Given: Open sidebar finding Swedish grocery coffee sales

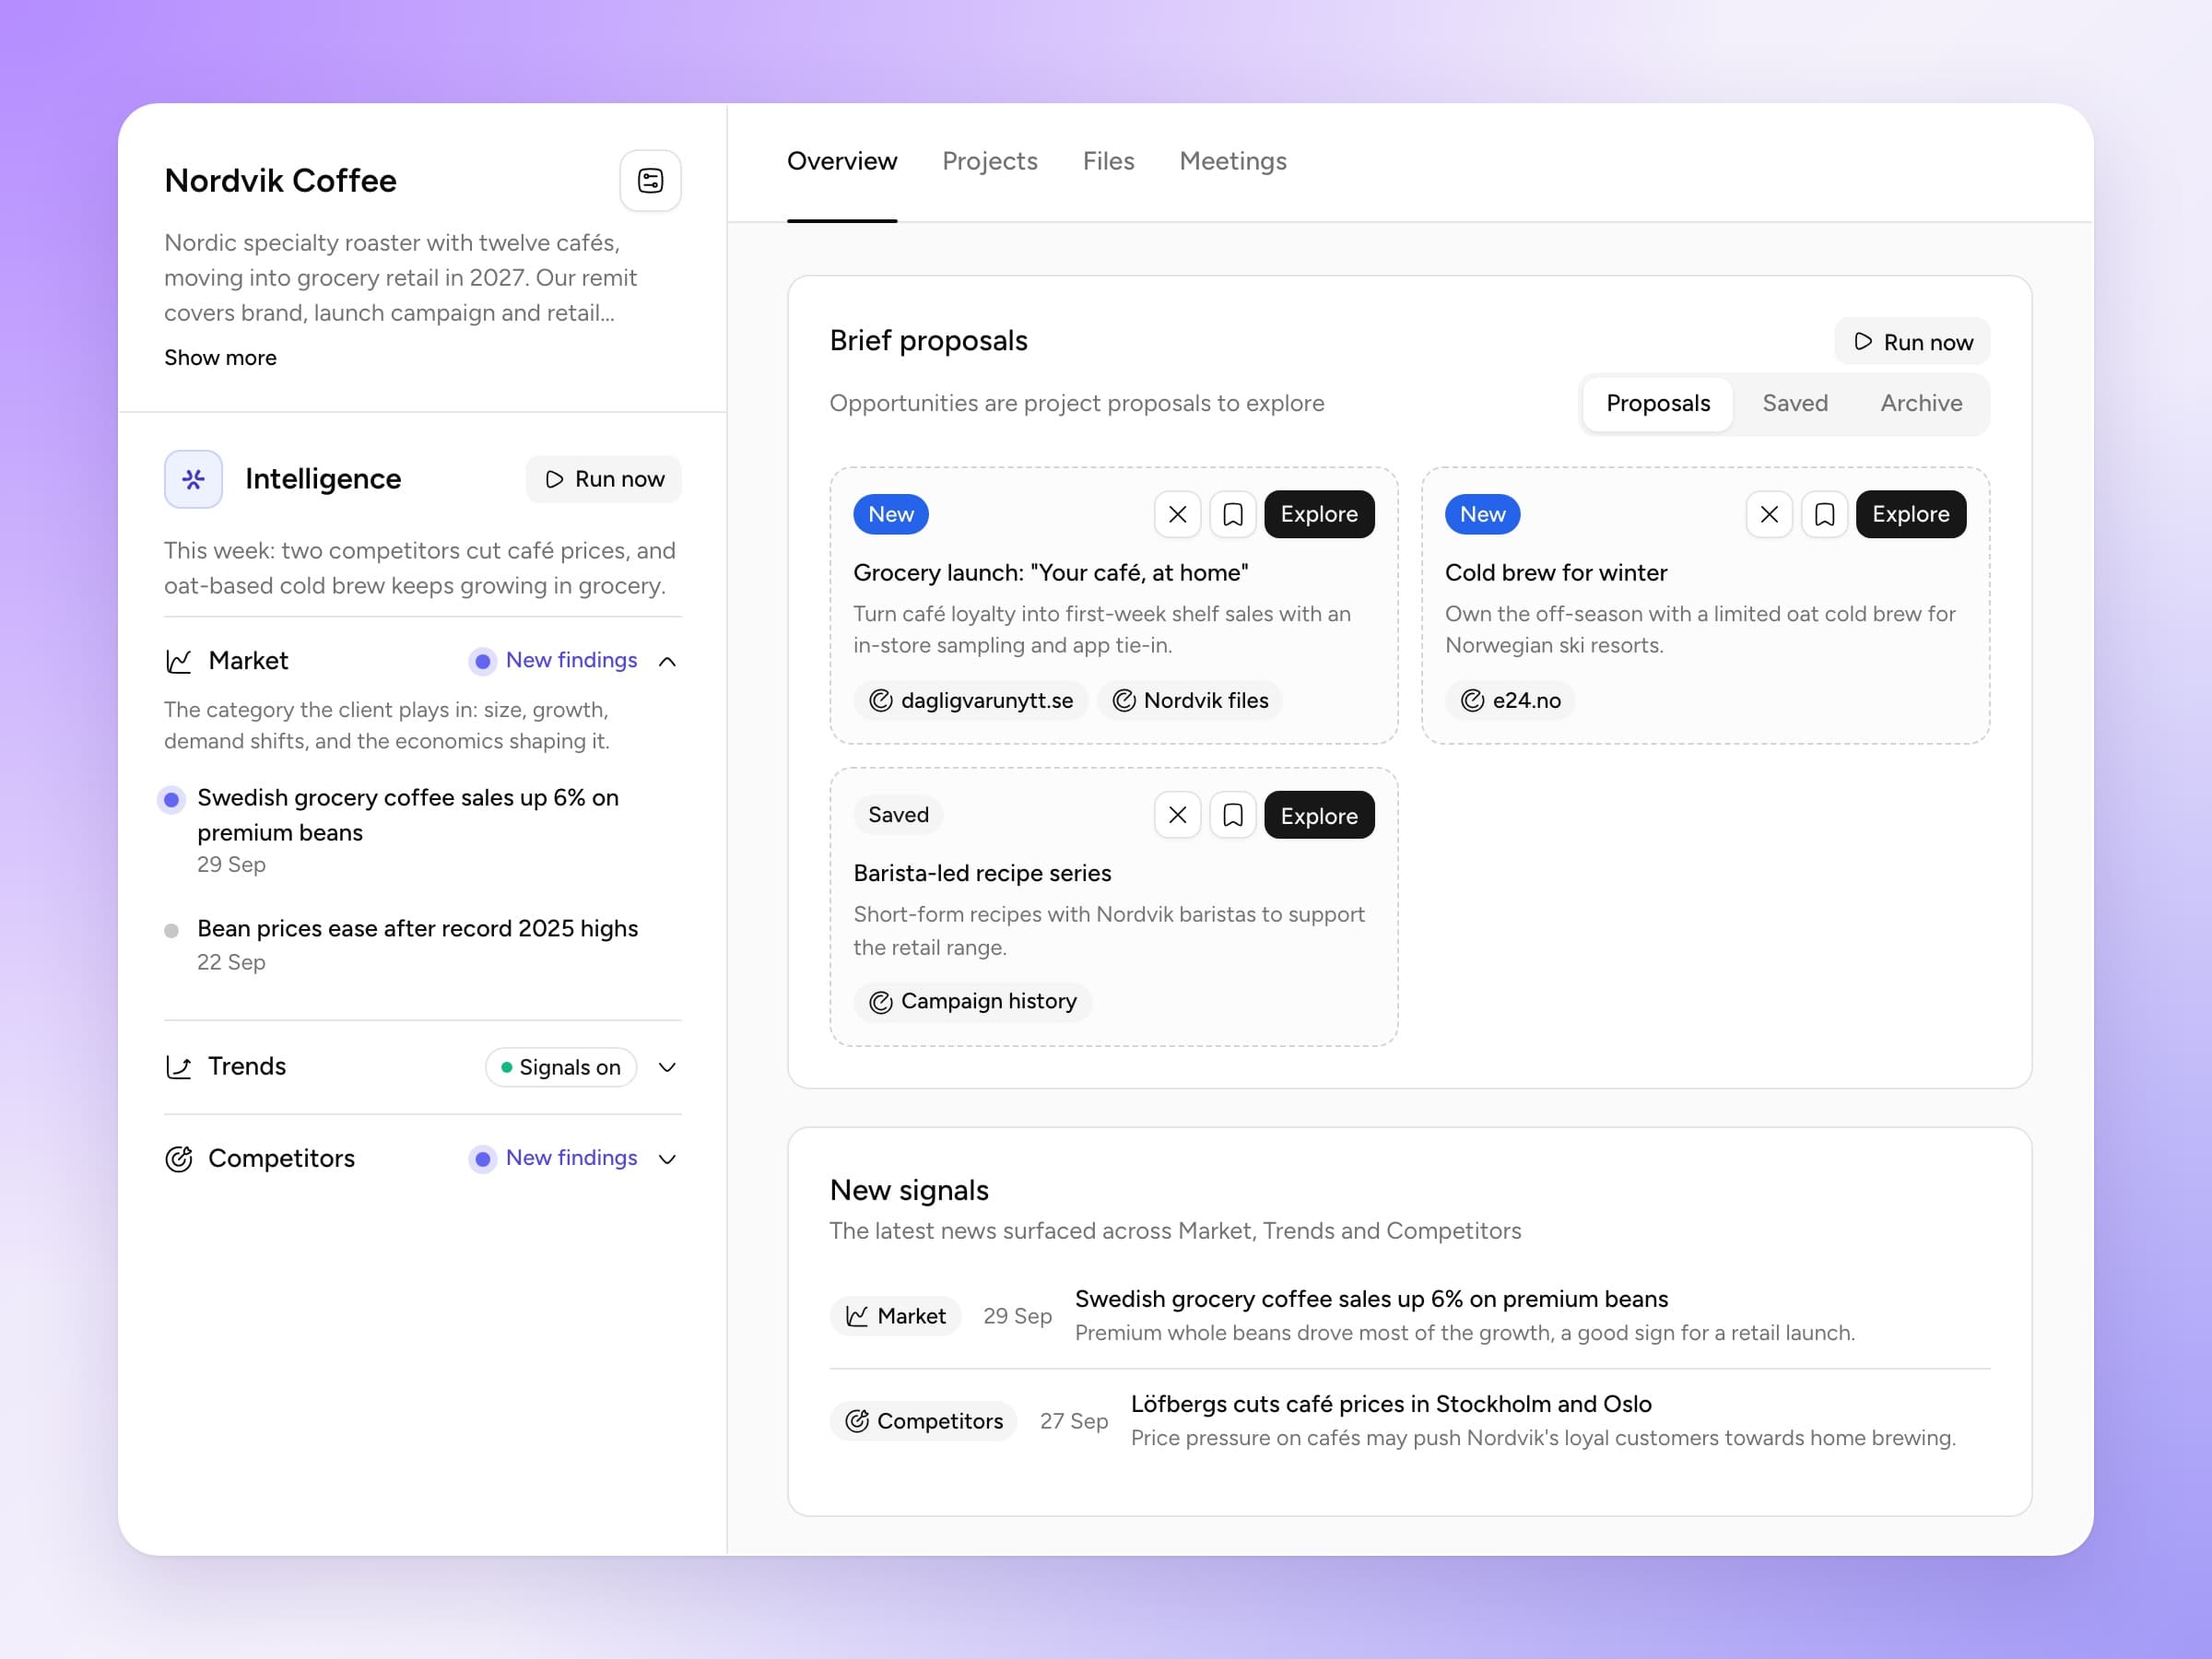Looking at the screenshot, I should point(408,815).
